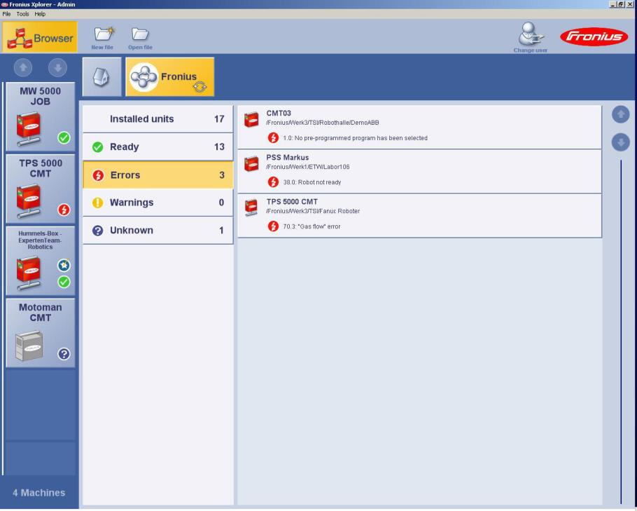Image resolution: width=637 pixels, height=511 pixels.
Task: Open the Help menu
Action: (x=40, y=14)
